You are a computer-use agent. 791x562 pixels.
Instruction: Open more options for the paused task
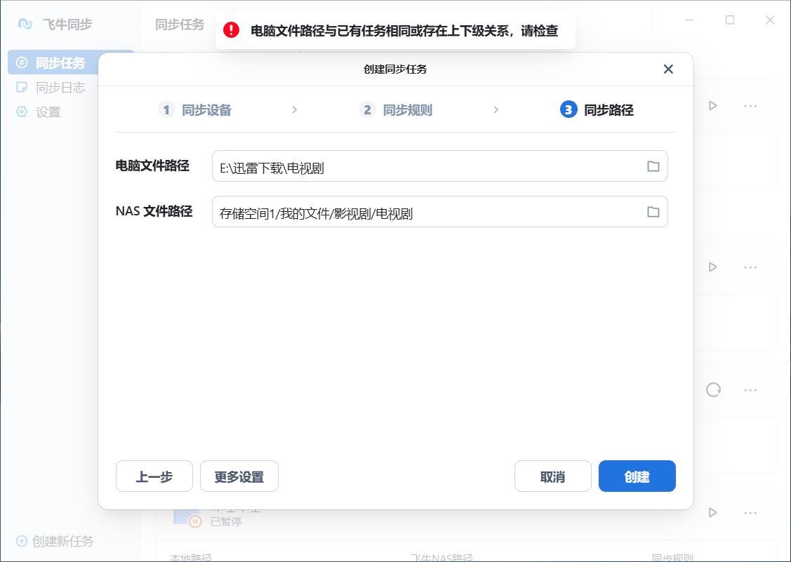tap(750, 513)
